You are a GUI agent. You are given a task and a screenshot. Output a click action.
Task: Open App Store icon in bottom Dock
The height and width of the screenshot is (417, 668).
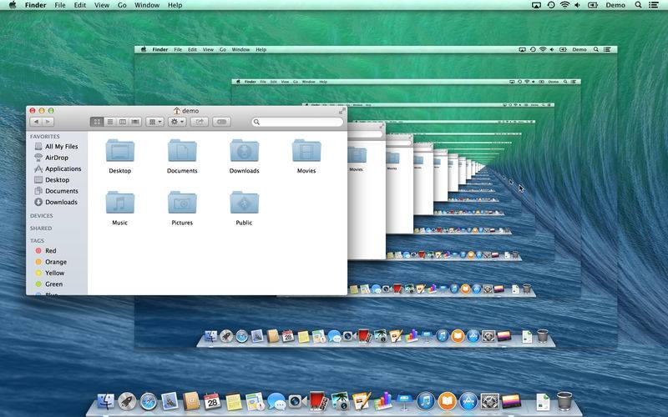[468, 401]
